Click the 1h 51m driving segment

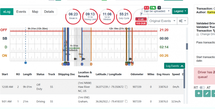[74, 48]
